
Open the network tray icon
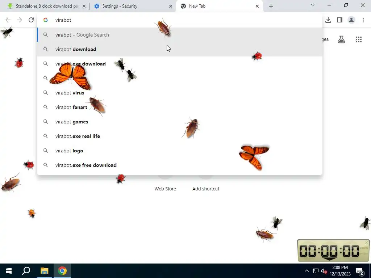point(316,271)
